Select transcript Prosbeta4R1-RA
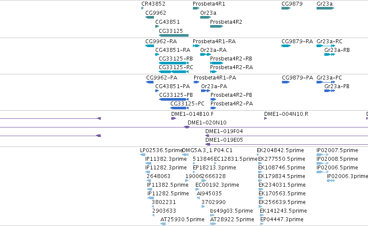 tap(196, 46)
